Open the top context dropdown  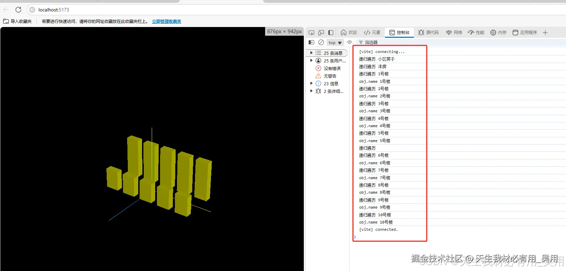335,43
